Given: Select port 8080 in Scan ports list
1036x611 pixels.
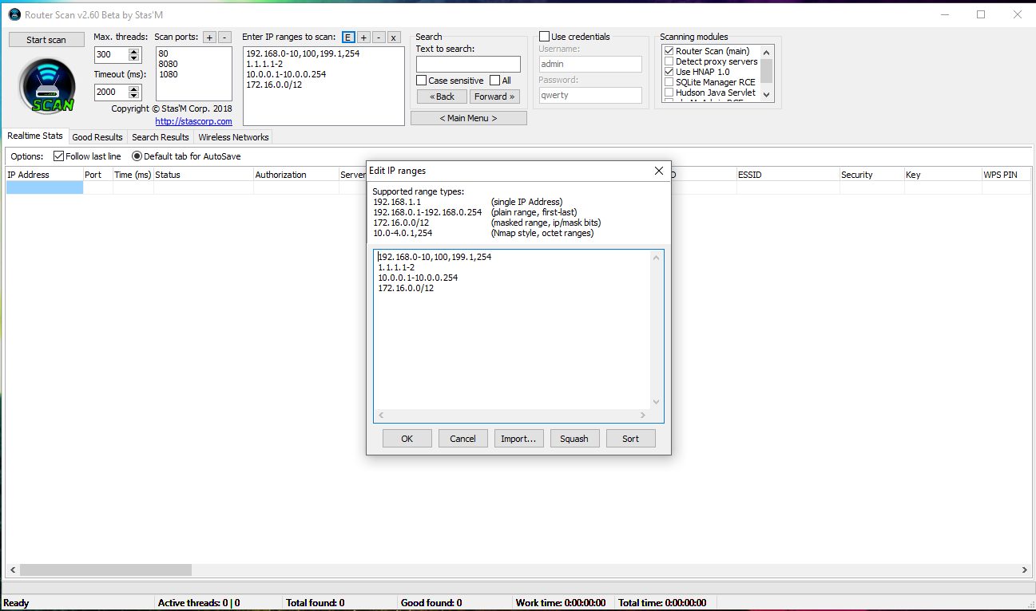Looking at the screenshot, I should [168, 64].
